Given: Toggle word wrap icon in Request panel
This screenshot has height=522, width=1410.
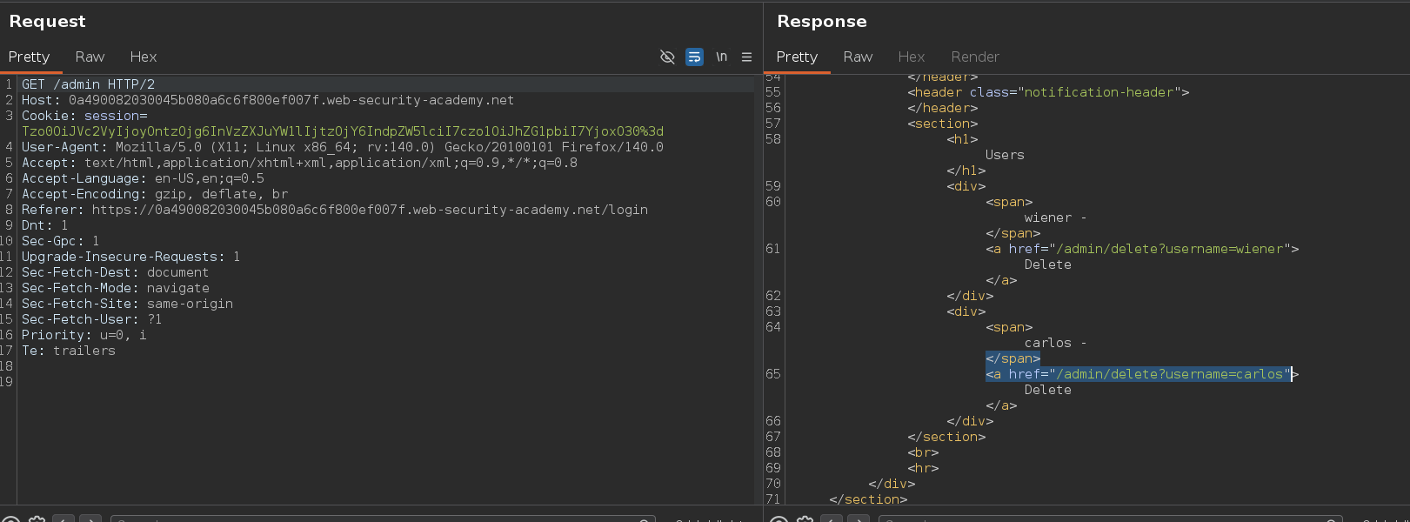Looking at the screenshot, I should (x=694, y=57).
